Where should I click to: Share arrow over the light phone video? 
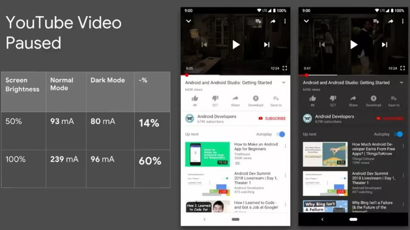point(273,21)
